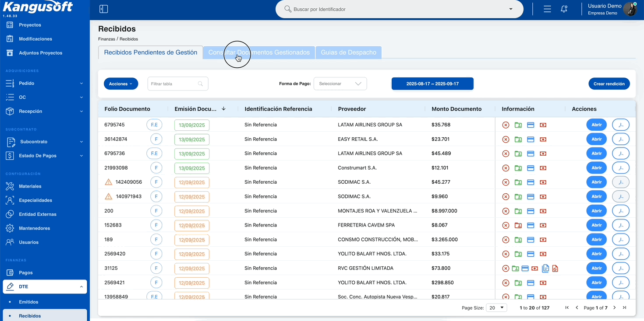This screenshot has height=321, width=644.
Task: Open Especialidades in sidebar
Action: [35, 200]
